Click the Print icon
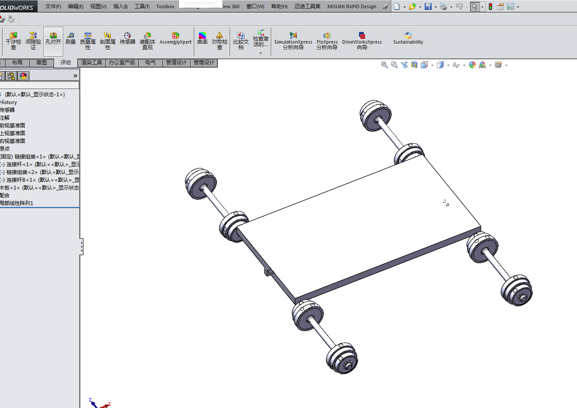The width and height of the screenshot is (577, 408). tap(443, 6)
